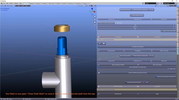Open the File menu
Image resolution: width=179 pixels, height=100 pixels.
pos(4,3)
